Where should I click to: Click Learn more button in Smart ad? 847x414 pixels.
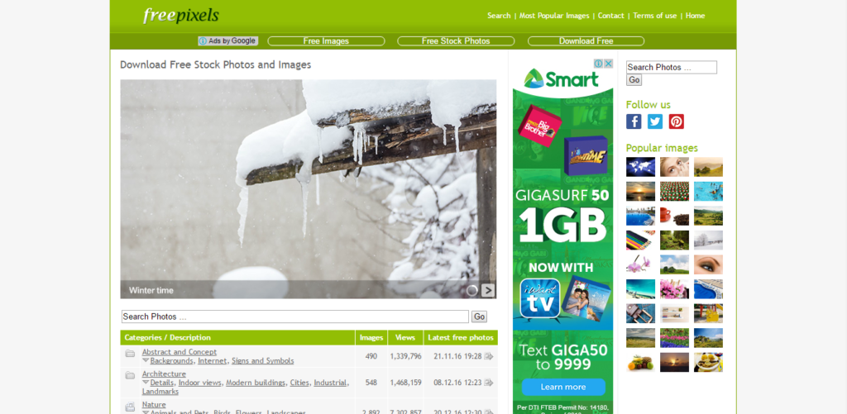coord(563,387)
